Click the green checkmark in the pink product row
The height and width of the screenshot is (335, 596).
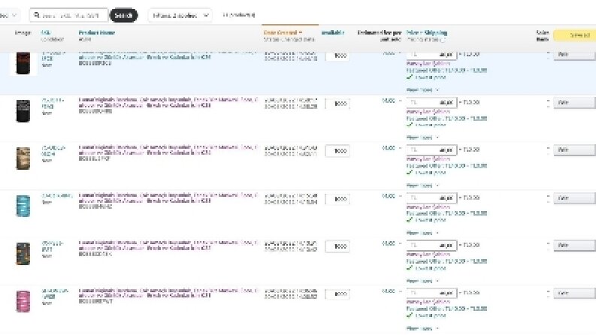[410, 315]
